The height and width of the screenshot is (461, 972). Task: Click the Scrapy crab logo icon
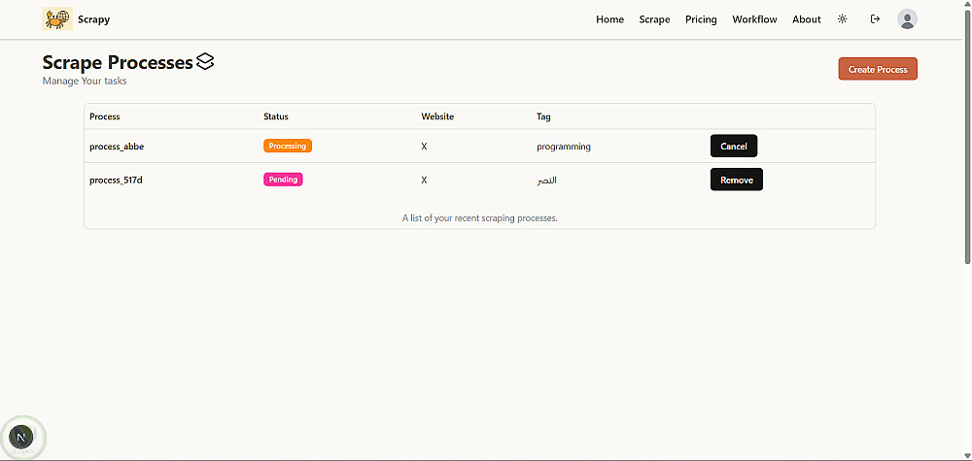pos(57,18)
